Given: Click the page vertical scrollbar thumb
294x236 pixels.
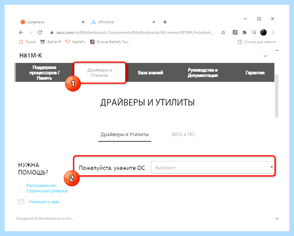Looking at the screenshot, I should pos(276,96).
